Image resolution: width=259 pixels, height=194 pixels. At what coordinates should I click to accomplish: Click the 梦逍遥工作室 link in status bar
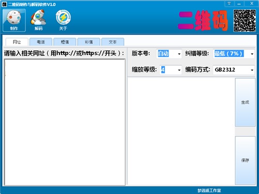coord(209,190)
